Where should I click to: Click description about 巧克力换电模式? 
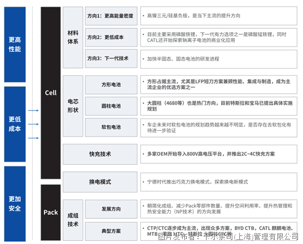(x=219, y=182)
